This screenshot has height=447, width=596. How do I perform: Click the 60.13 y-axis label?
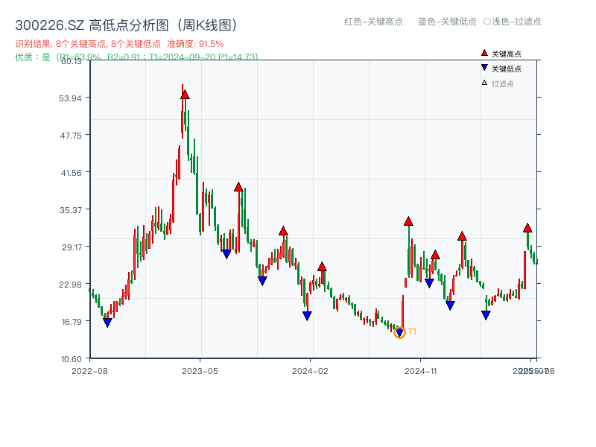coord(69,63)
